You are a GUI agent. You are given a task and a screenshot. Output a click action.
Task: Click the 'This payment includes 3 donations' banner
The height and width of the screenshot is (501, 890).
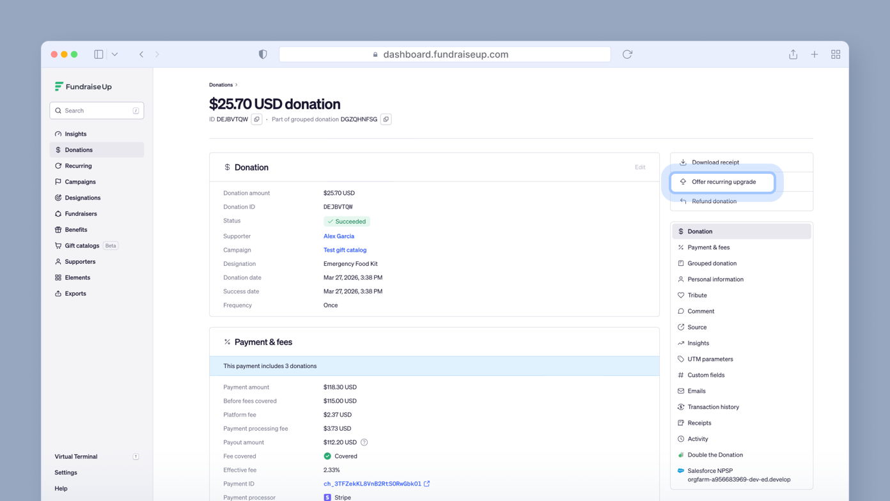click(x=434, y=366)
